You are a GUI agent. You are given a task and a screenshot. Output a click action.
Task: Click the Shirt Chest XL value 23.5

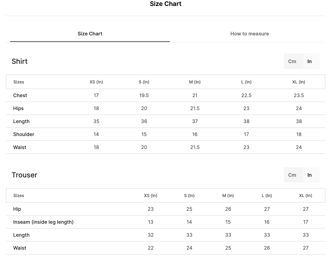[x=299, y=95]
